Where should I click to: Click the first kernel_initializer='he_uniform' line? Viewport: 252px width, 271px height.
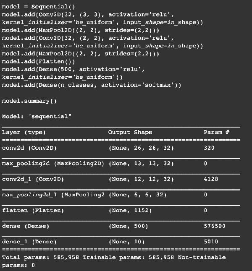click(x=102, y=23)
